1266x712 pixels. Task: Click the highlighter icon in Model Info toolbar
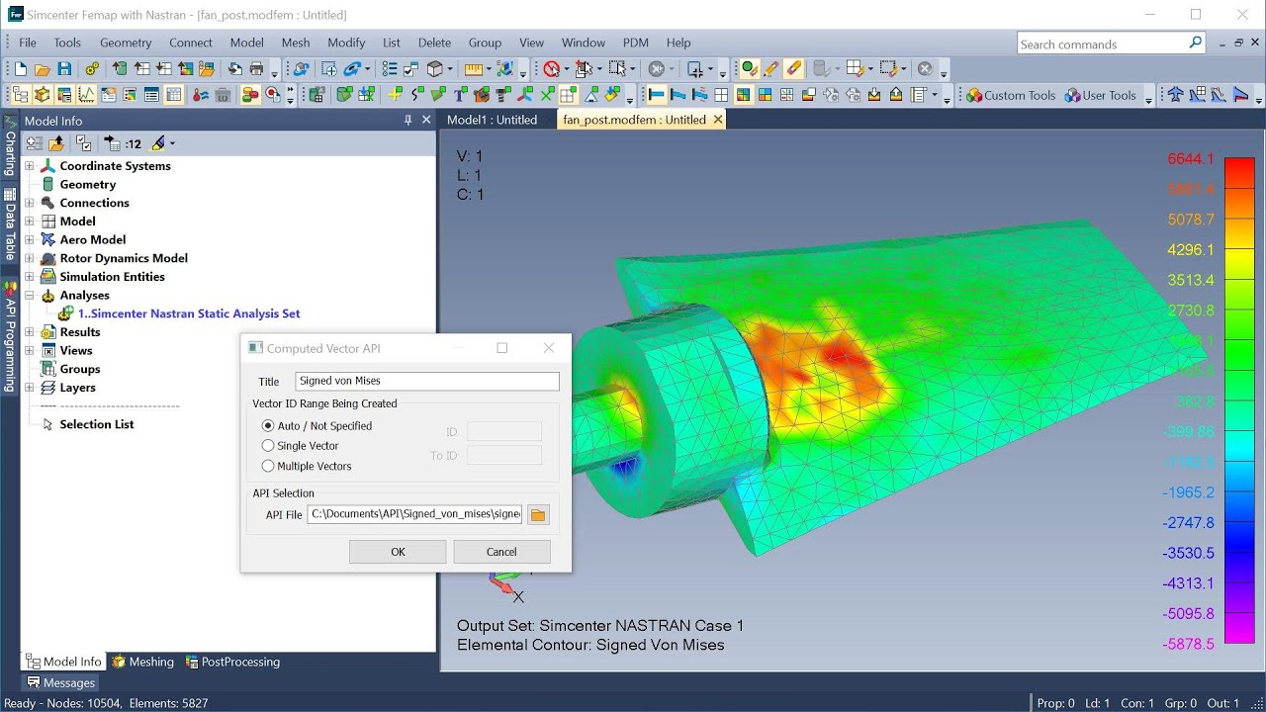click(158, 143)
